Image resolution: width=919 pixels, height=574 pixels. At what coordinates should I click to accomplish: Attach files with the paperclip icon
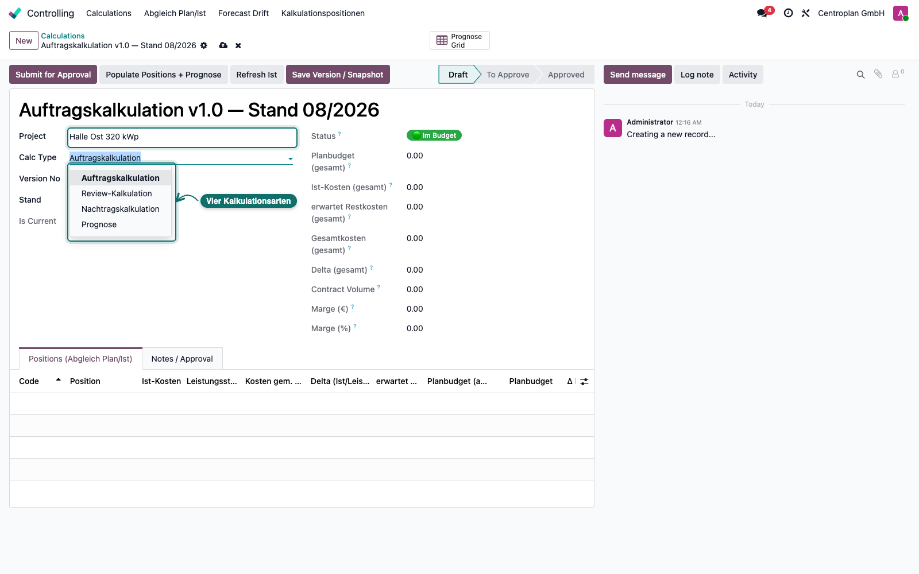[878, 74]
